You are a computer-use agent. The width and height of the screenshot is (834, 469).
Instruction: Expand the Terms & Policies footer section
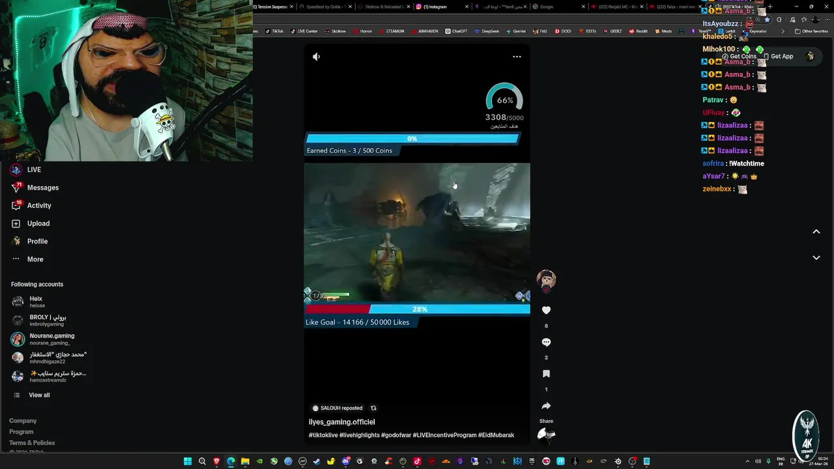(32, 443)
